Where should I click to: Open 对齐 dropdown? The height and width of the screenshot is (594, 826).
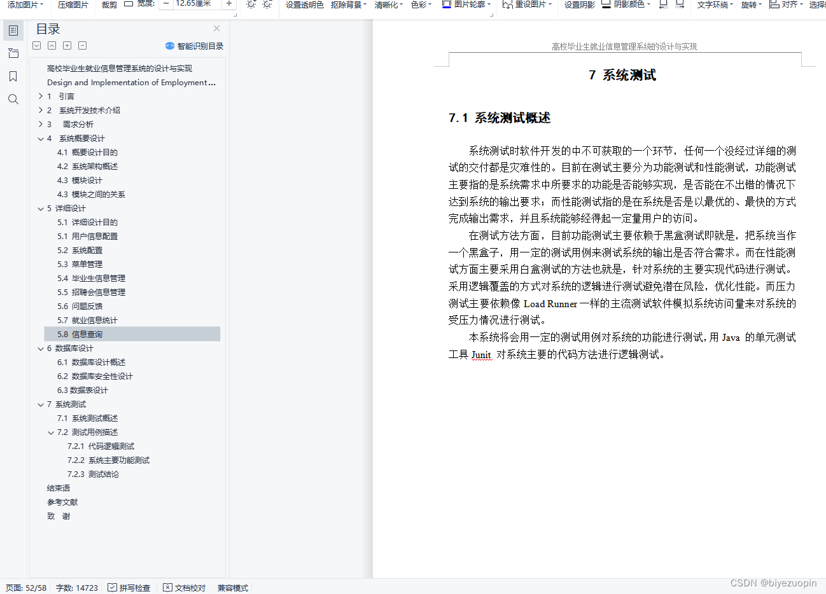(x=787, y=4)
